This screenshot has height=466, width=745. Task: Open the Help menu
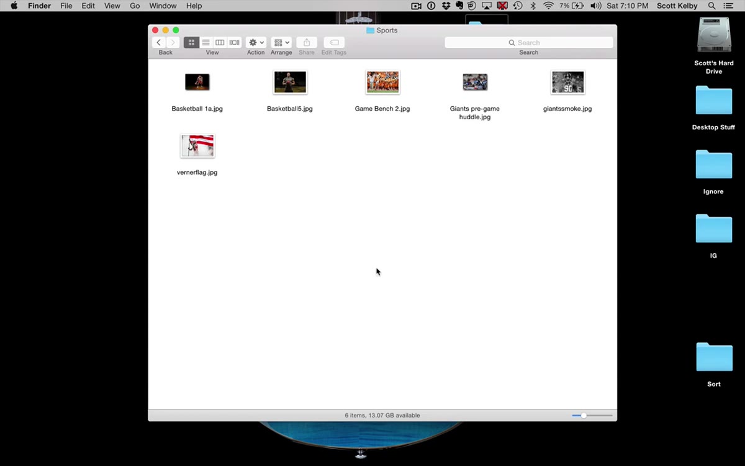[x=194, y=6]
